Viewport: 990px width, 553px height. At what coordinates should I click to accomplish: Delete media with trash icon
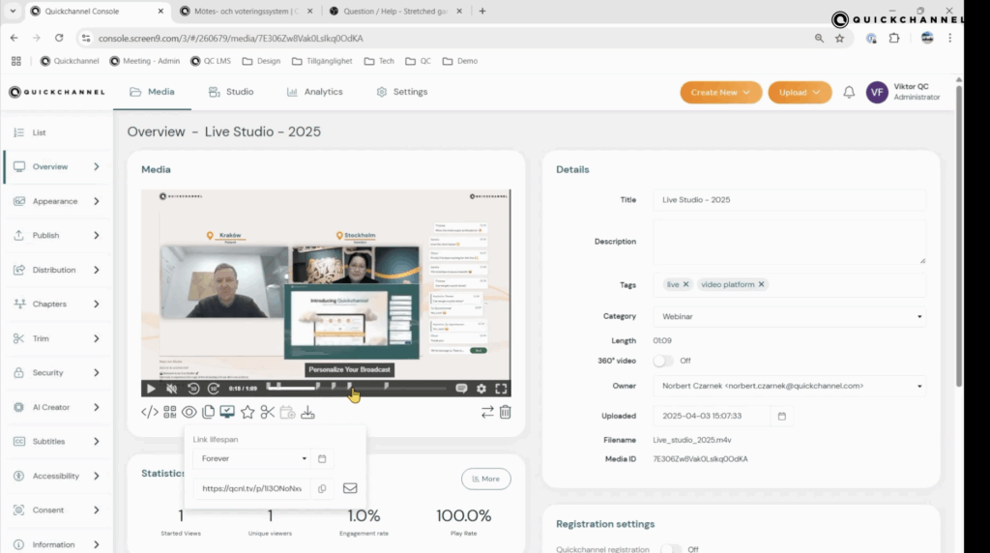click(505, 412)
